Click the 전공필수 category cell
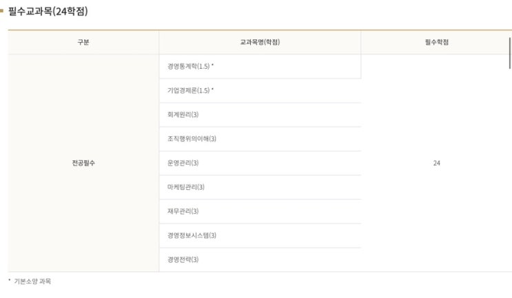Screen dimensions: 512x298 coord(83,163)
